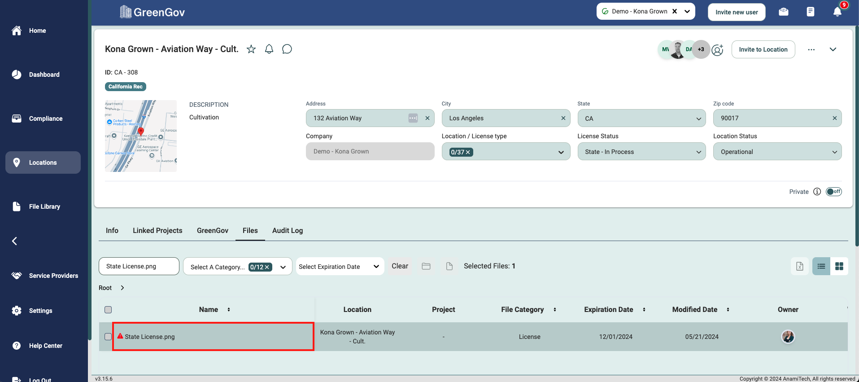Open comments bubble for this location
This screenshot has width=859, height=382.
[x=287, y=49]
